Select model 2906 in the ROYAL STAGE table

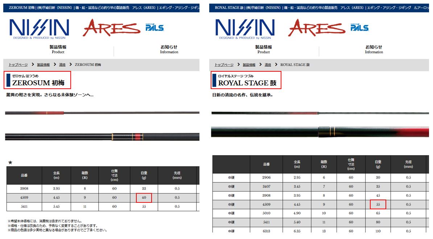(266, 177)
